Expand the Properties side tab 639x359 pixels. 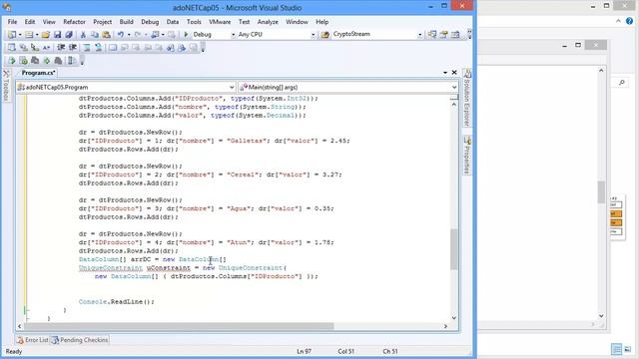pos(467,156)
